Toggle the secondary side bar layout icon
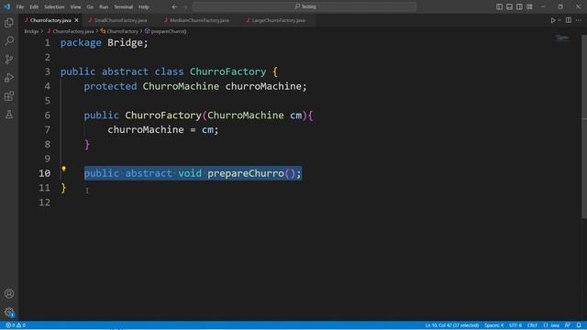The image size is (587, 330). 519,6
